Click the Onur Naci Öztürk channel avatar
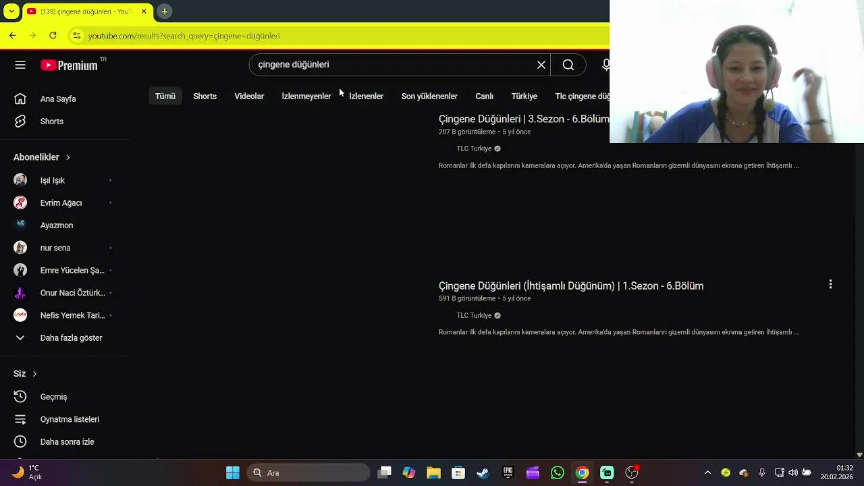The height and width of the screenshot is (486, 864). [20, 293]
